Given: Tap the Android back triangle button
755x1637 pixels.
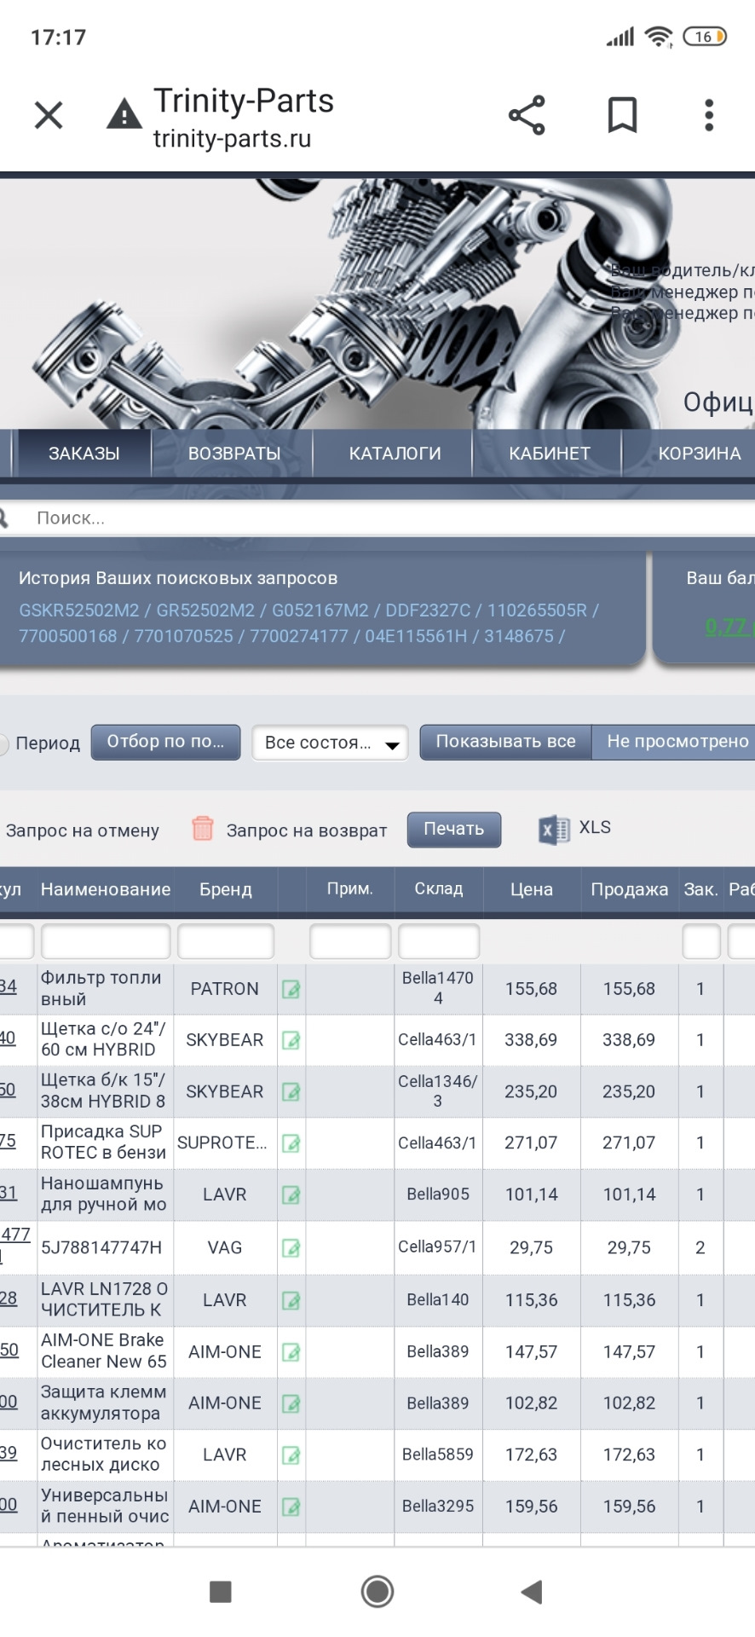Looking at the screenshot, I should pyautogui.click(x=532, y=1592).
